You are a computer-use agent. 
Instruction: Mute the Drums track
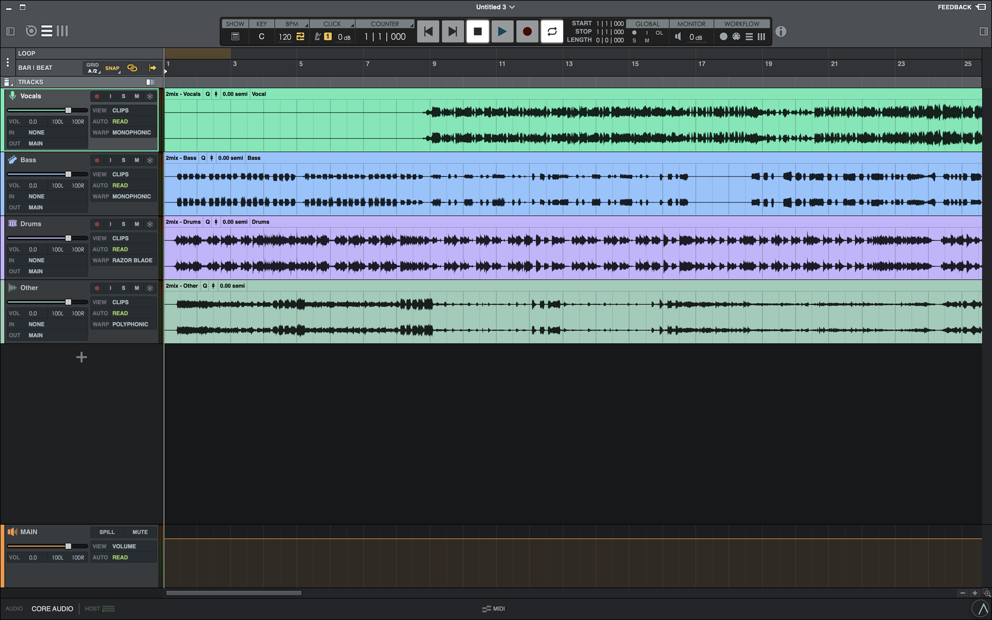coord(137,224)
